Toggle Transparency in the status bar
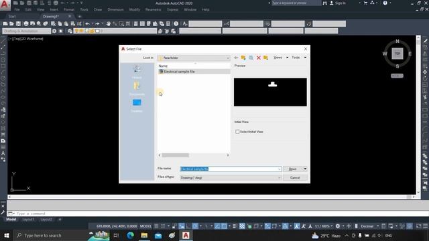 (242, 226)
